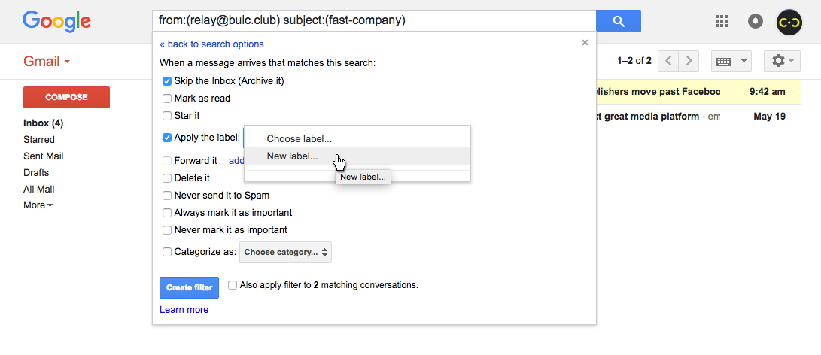Check the Never send it to Spam option
821x355 pixels.
click(x=166, y=196)
